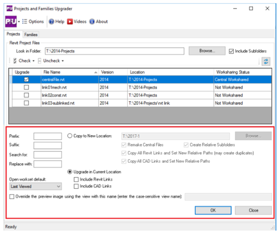This screenshot has height=233, width=280.
Task: Click the disabled Browse button for new location
Action: (x=253, y=136)
